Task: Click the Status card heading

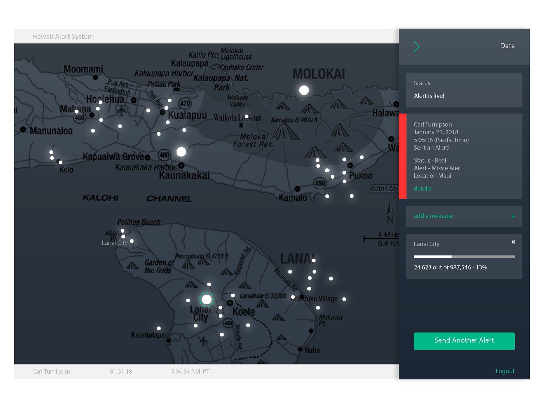Action: pyautogui.click(x=422, y=83)
